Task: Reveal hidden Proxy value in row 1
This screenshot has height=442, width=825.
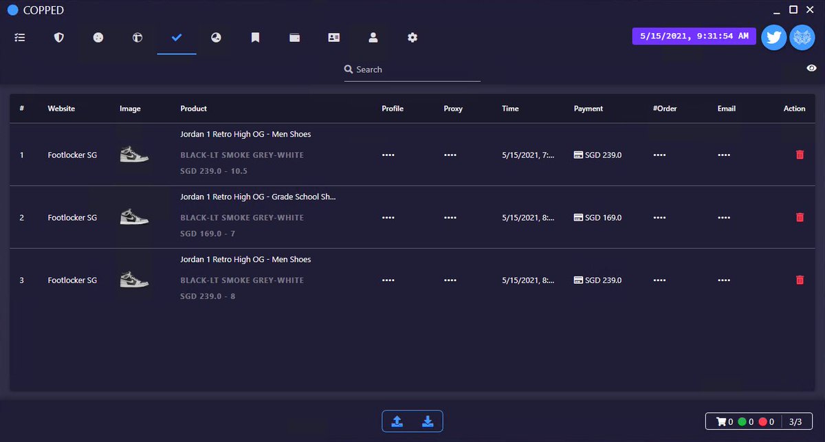Action: click(x=450, y=155)
